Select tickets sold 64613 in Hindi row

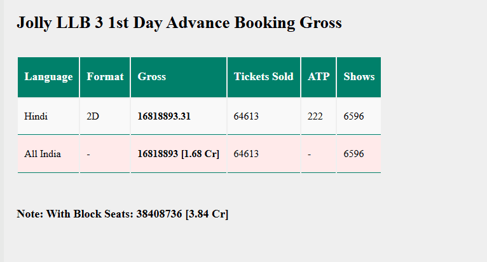pos(246,116)
